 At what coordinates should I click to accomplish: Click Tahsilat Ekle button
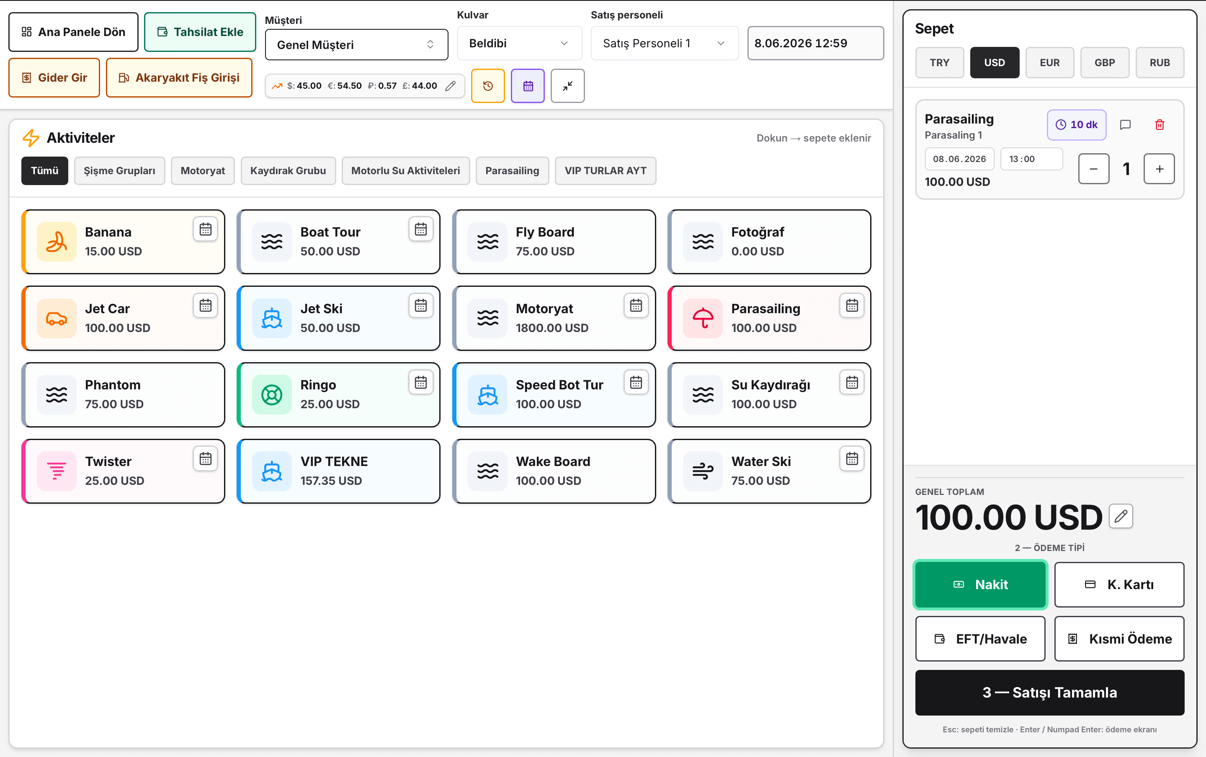[200, 32]
